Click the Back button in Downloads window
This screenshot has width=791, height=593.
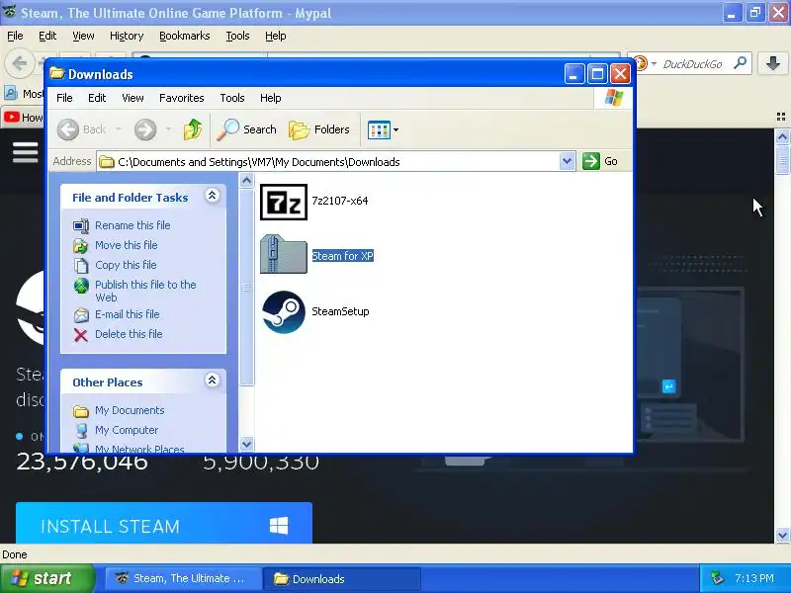(x=82, y=129)
